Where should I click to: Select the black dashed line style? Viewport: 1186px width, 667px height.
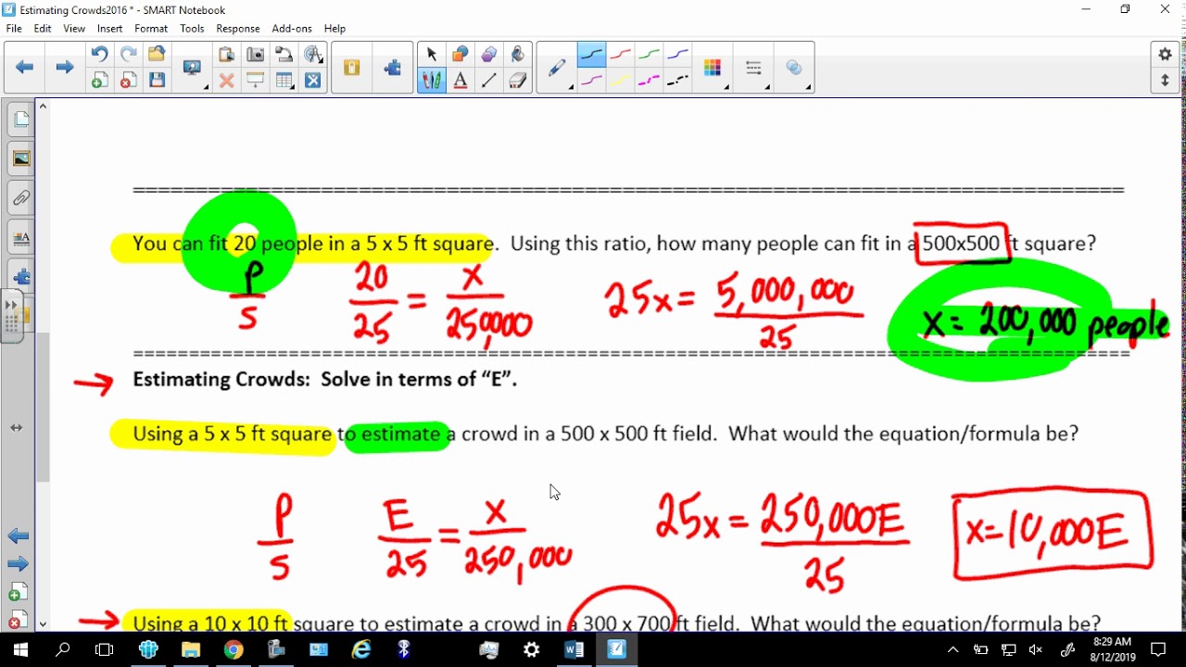pos(678,81)
